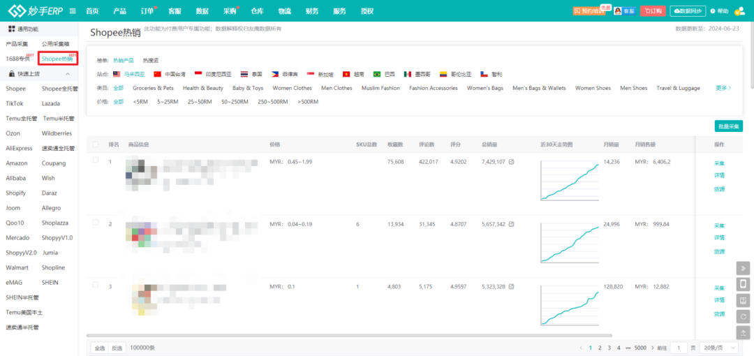Open the 预约培训 training booking badge
The width and height of the screenshot is (754, 356).
pyautogui.click(x=588, y=11)
